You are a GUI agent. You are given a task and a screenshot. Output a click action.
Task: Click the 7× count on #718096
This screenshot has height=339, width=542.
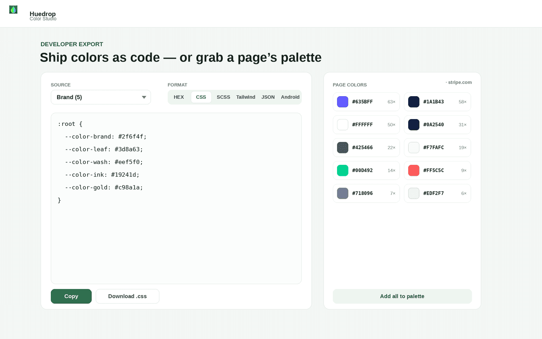[393, 193]
